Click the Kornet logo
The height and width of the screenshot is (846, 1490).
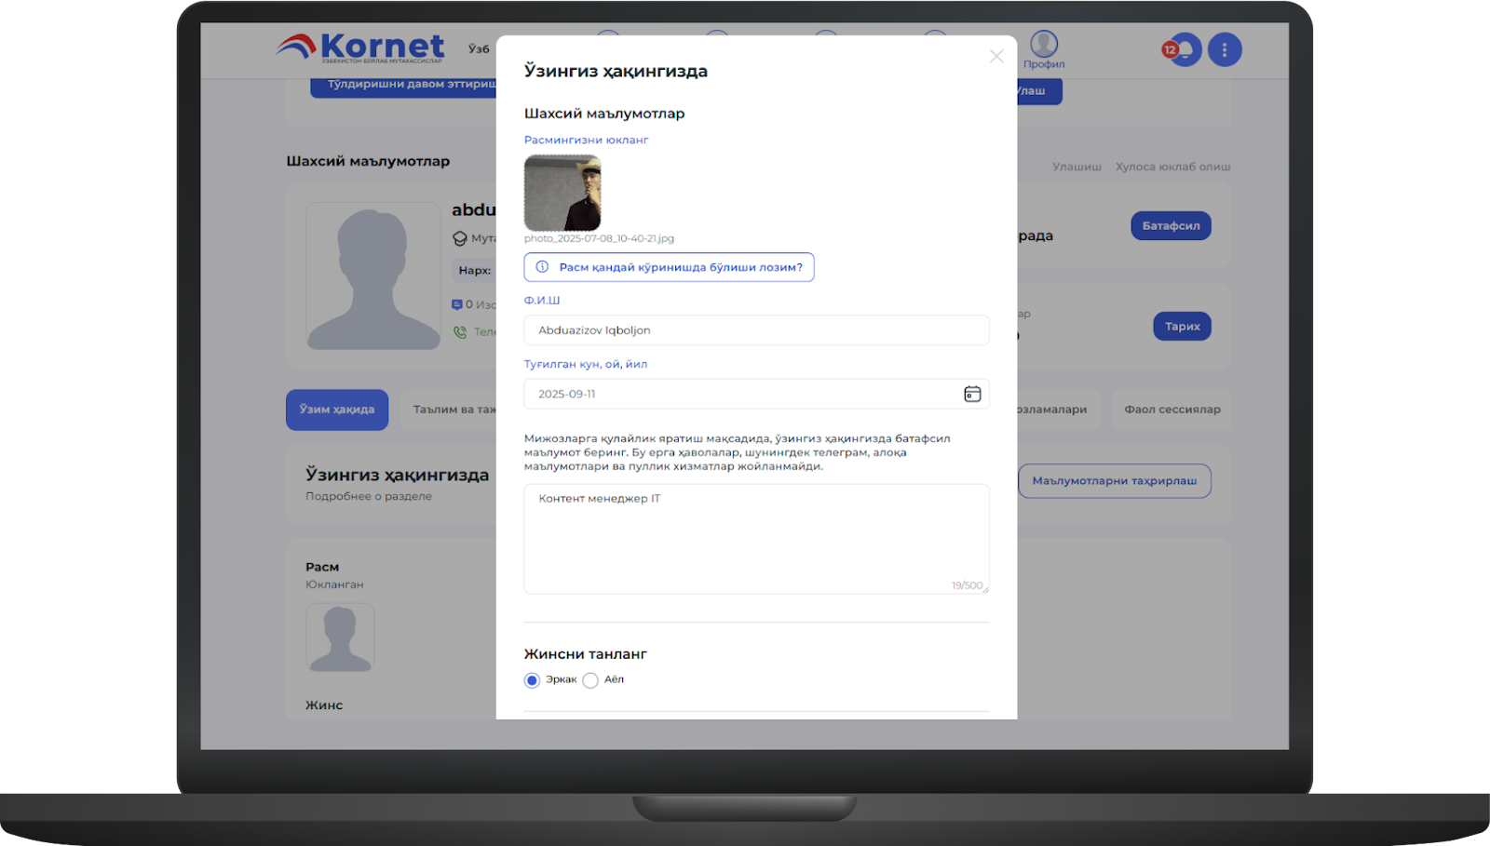click(x=361, y=47)
